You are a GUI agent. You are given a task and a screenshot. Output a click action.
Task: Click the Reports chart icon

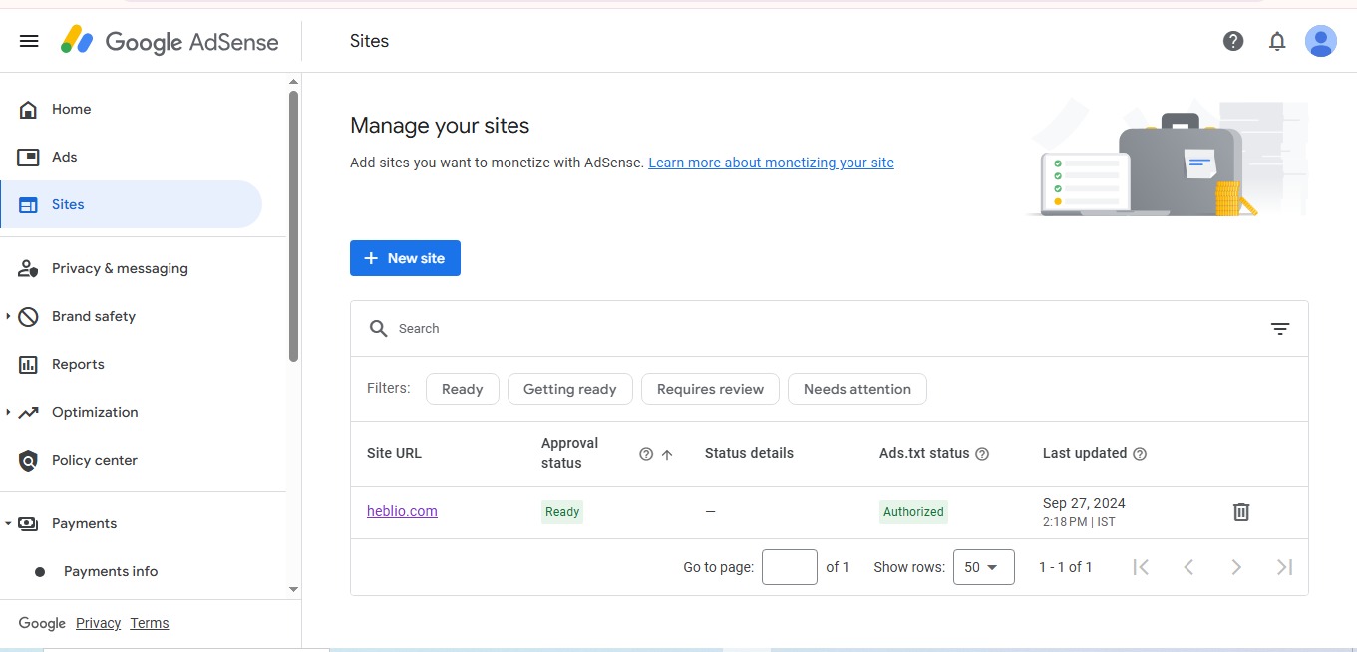pyautogui.click(x=29, y=364)
